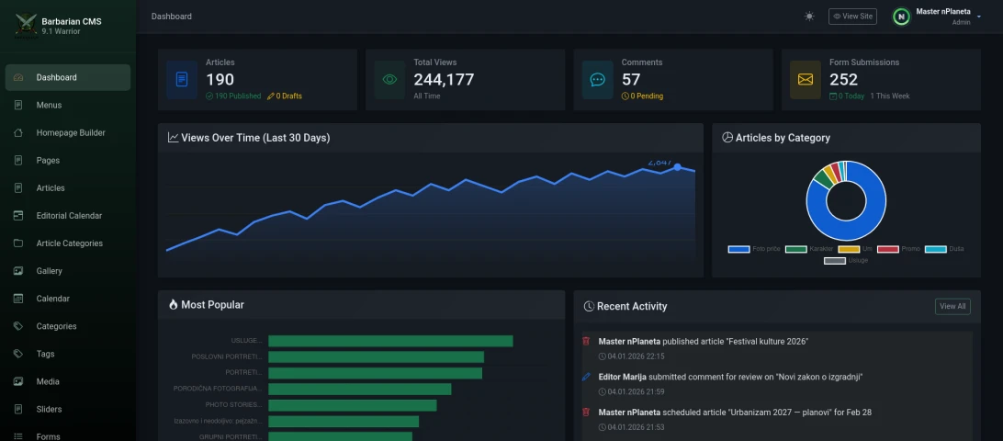The image size is (1003, 441).
Task: Open the Master nPlaneta user profile menu
Action: tap(932, 17)
